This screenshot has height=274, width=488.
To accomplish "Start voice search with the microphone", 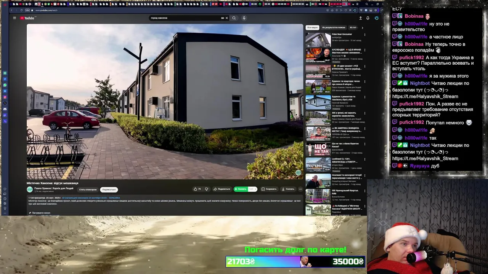I will [x=244, y=18].
